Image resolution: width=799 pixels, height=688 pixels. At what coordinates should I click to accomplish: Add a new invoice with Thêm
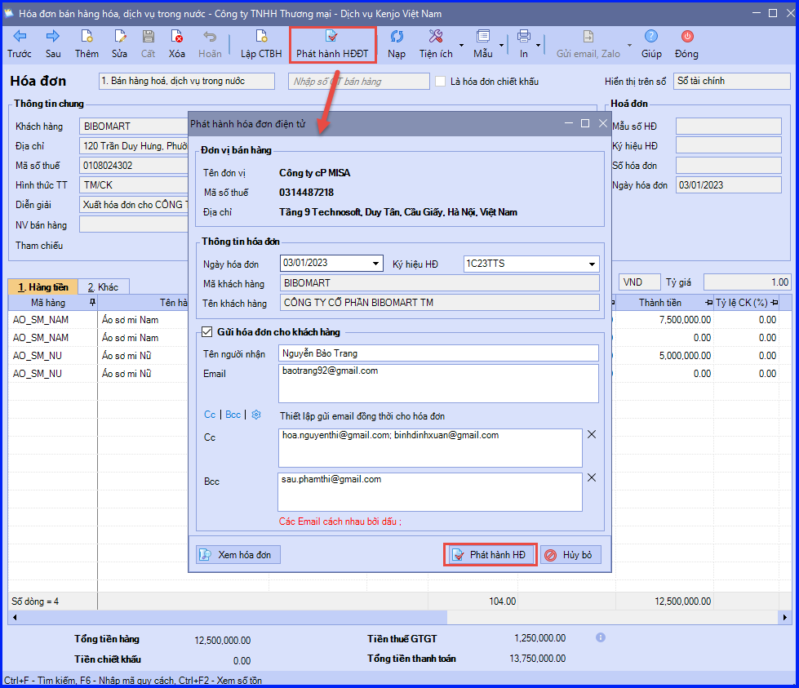coord(87,44)
